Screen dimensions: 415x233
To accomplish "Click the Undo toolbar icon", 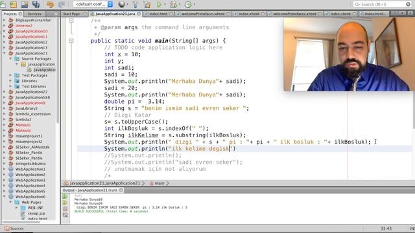I will pos(50,5).
